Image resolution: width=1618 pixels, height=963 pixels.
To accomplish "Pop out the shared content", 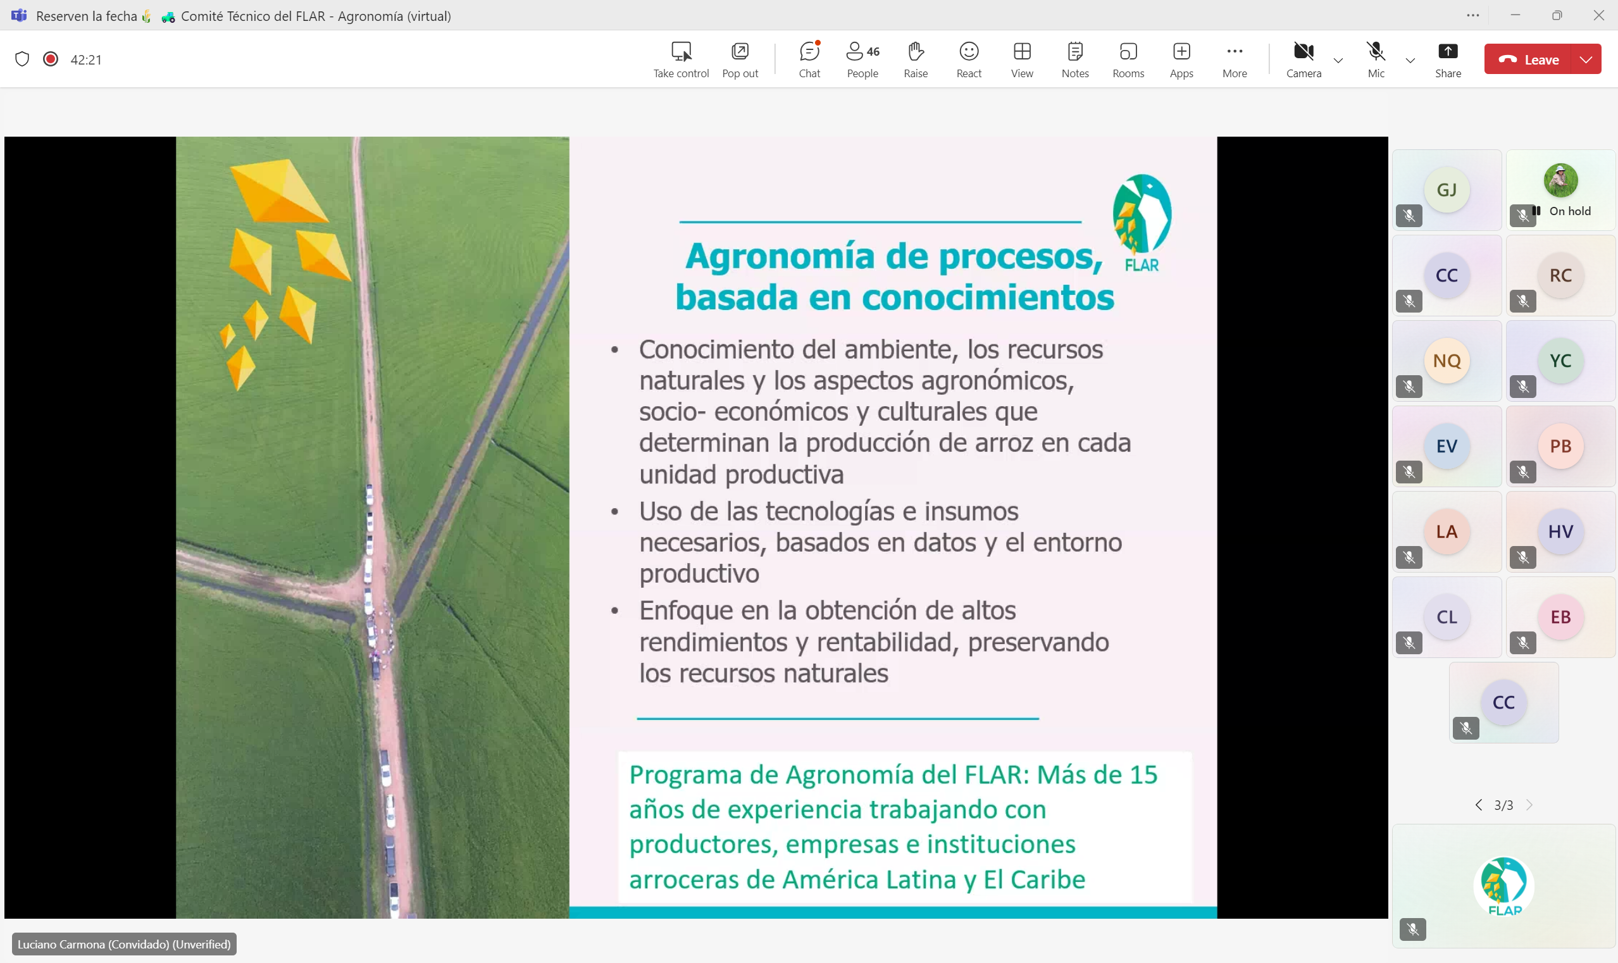I will [740, 59].
